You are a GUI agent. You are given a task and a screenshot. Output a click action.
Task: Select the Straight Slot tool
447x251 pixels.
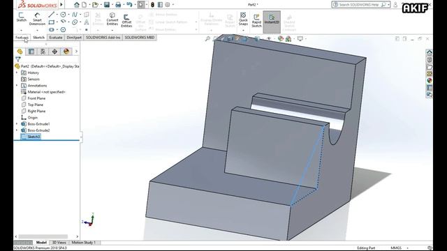[x=51, y=29]
